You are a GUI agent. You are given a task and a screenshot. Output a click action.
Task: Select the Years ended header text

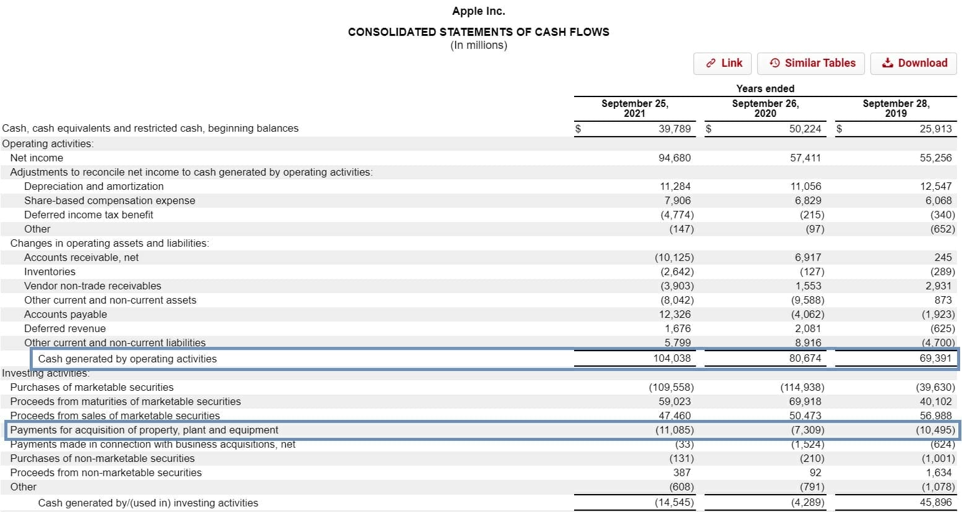[x=765, y=88]
